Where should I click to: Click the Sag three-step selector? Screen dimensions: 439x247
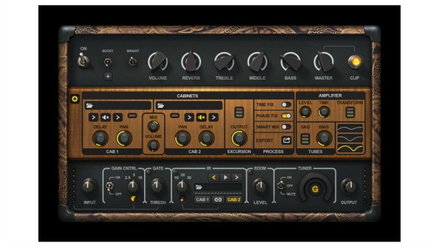[305, 139]
